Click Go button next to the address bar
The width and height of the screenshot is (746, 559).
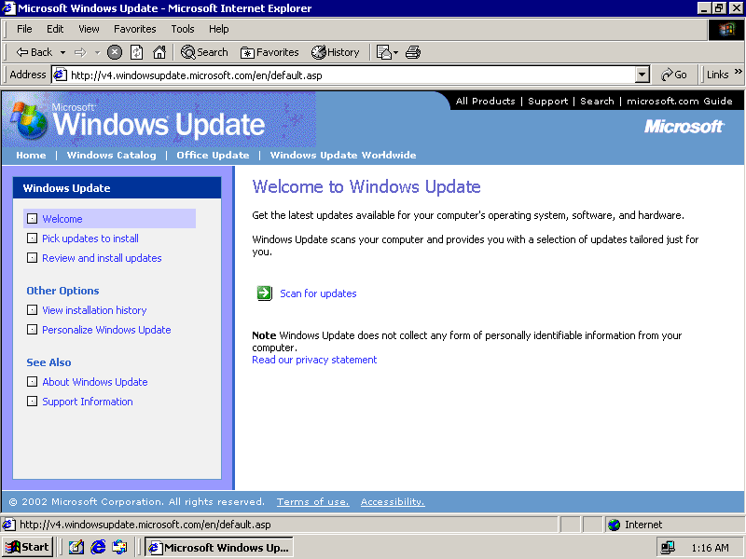coord(673,75)
